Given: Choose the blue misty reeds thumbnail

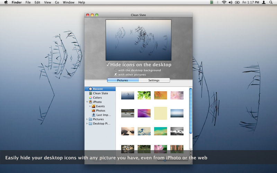Looking at the screenshot, I should 127,95.
